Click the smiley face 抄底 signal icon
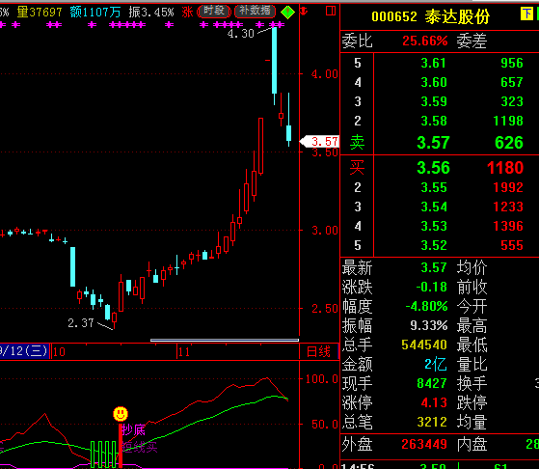This screenshot has width=539, height=469. click(x=121, y=414)
